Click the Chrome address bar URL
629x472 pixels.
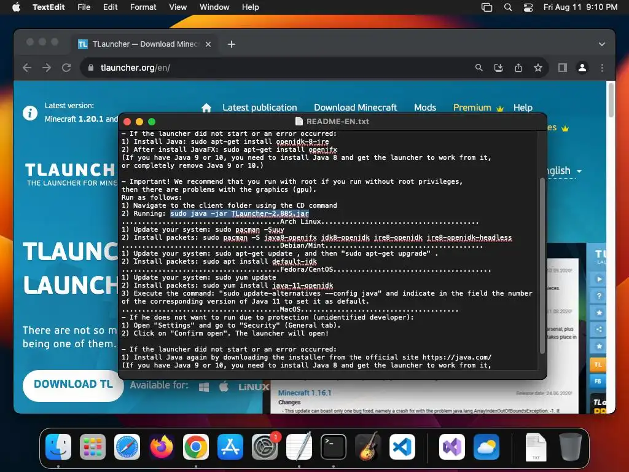135,68
